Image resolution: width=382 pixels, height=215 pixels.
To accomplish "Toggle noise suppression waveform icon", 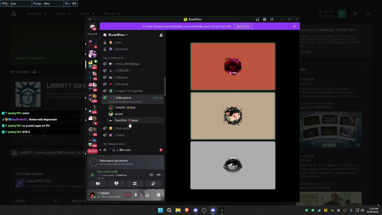I will tap(151, 175).
